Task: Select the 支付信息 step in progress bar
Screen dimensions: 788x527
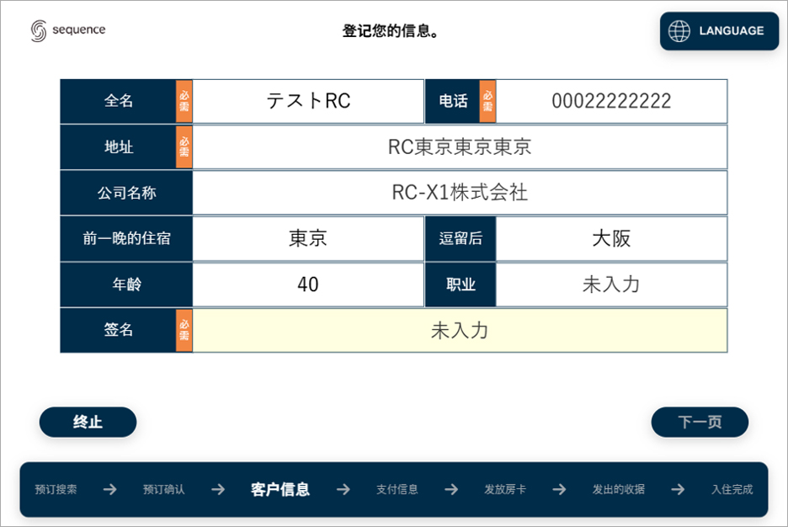Action: click(x=397, y=489)
